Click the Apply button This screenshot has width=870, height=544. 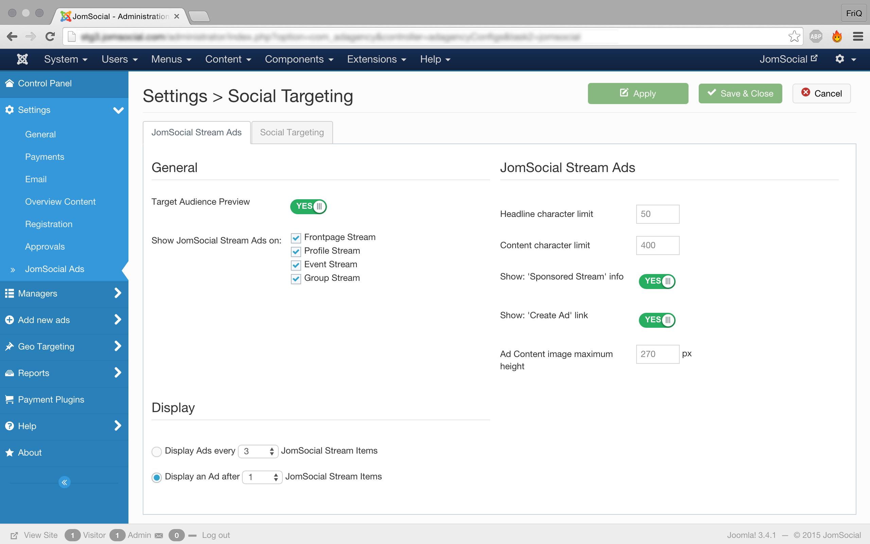coord(638,93)
